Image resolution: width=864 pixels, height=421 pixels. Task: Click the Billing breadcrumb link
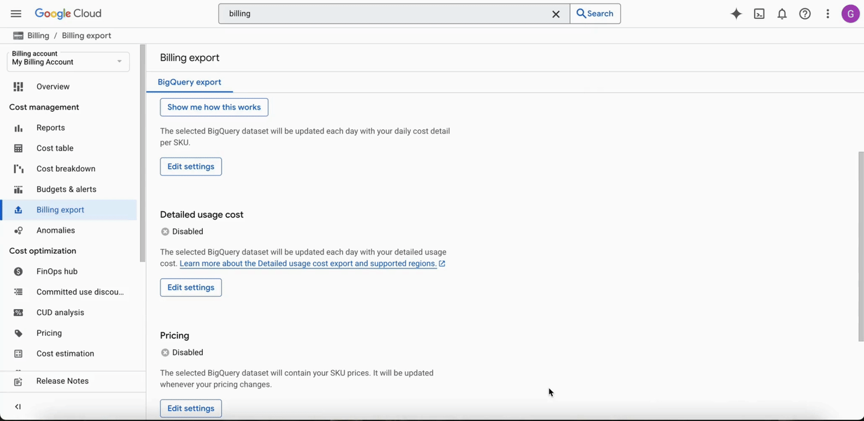point(38,35)
